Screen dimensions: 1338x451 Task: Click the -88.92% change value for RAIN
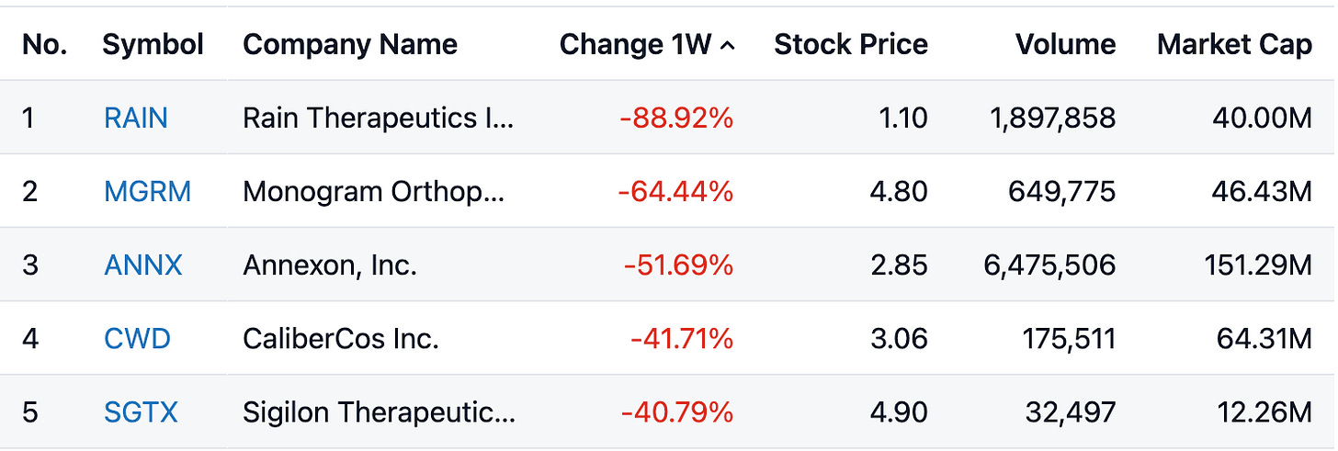click(676, 118)
